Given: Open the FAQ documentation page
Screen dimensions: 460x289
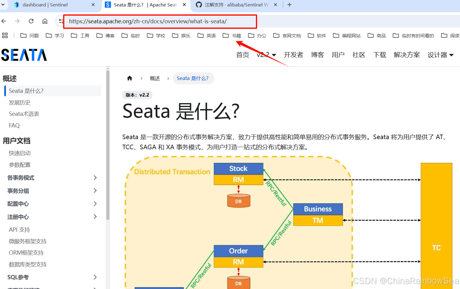Looking at the screenshot, I should (x=14, y=125).
